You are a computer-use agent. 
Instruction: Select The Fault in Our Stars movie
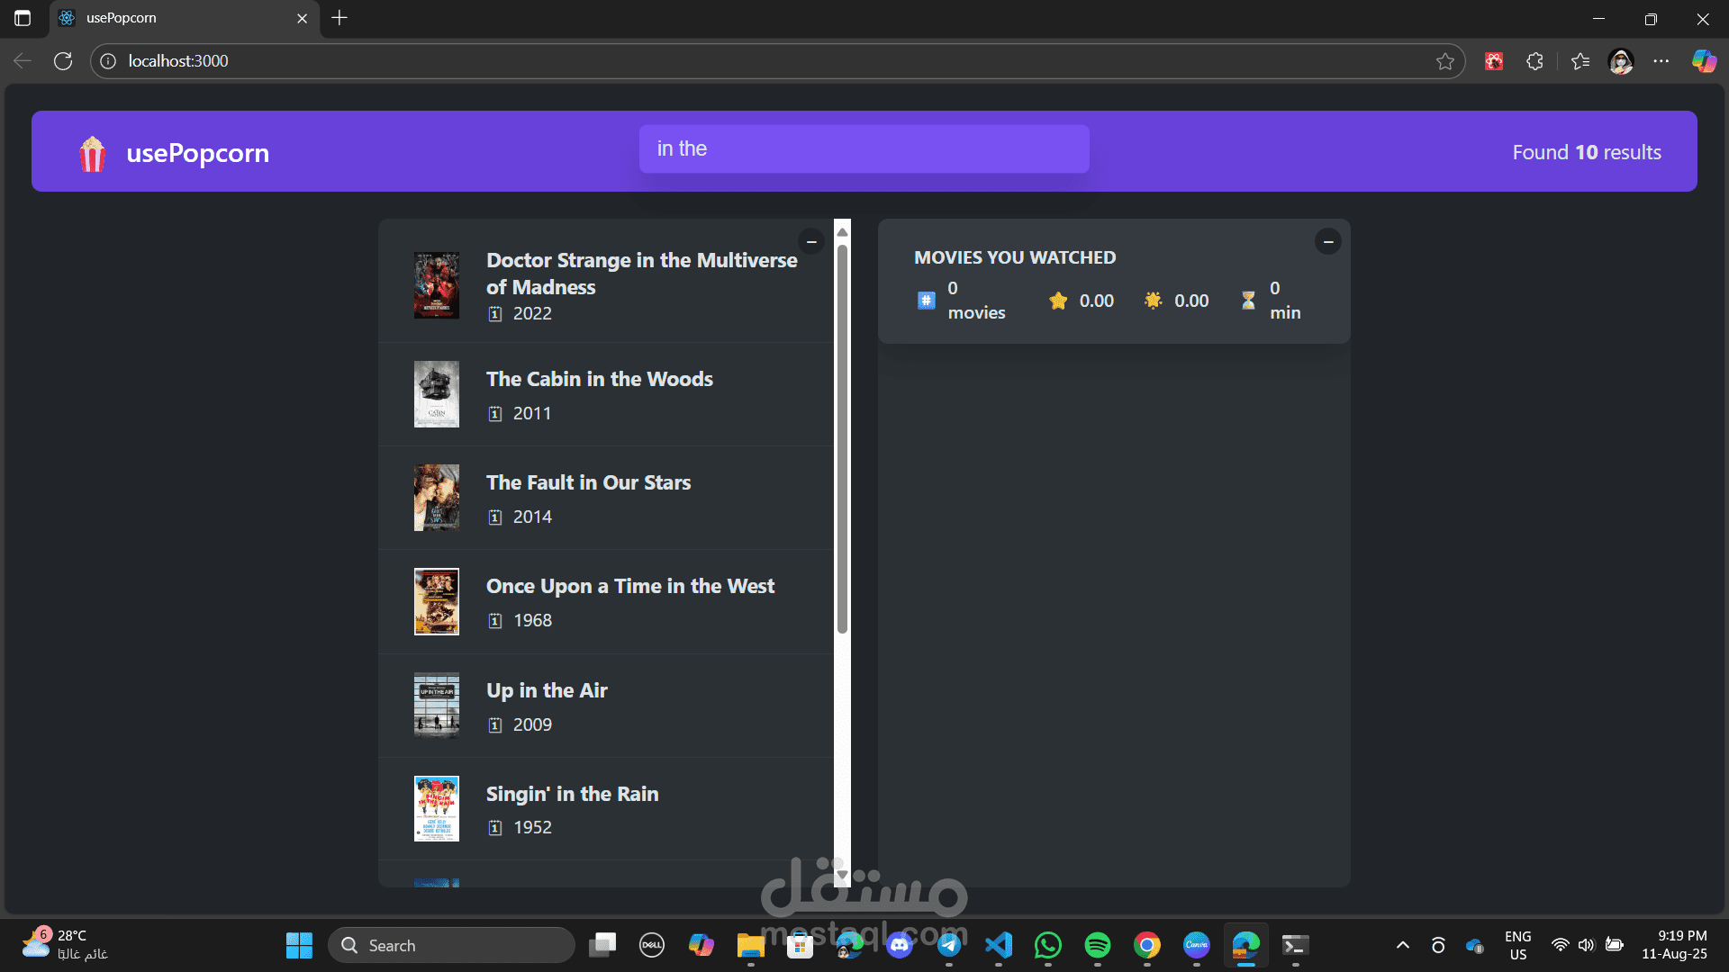pos(606,498)
